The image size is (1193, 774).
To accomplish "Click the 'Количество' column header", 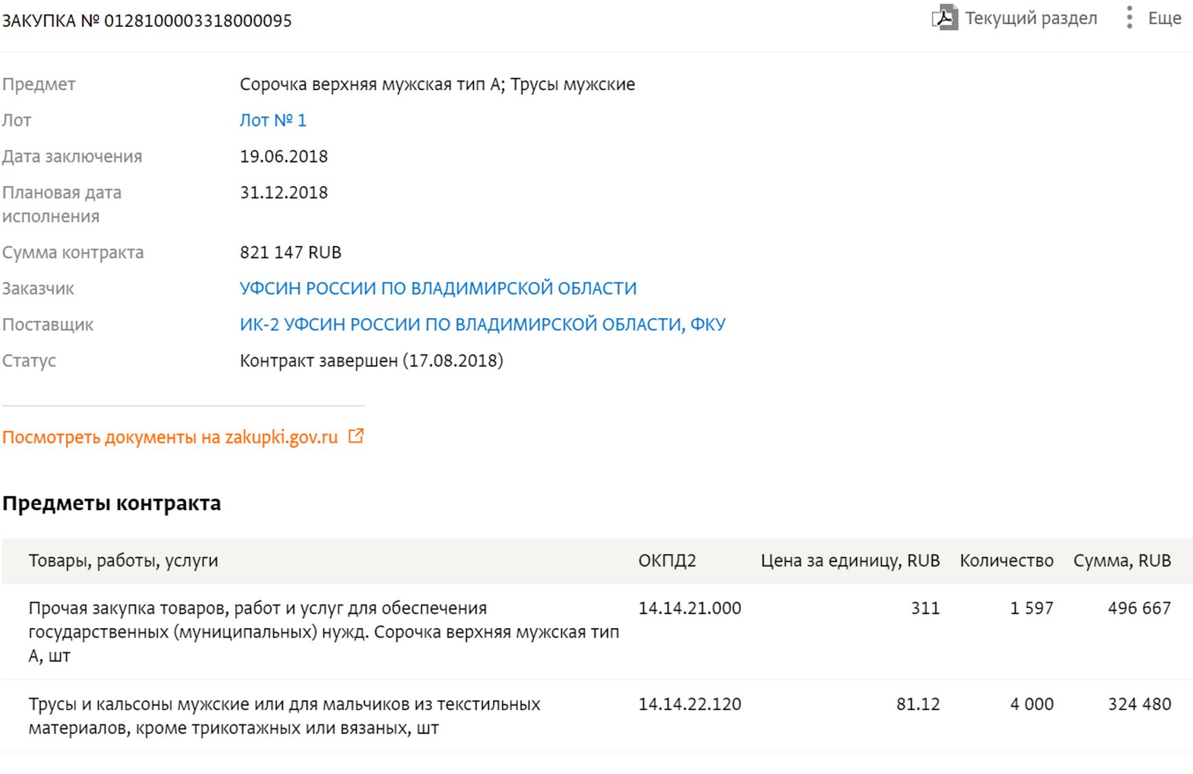I will (x=1006, y=561).
